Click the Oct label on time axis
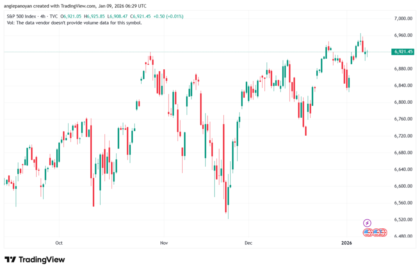Screen dimensions: 420x271 click(x=59, y=243)
